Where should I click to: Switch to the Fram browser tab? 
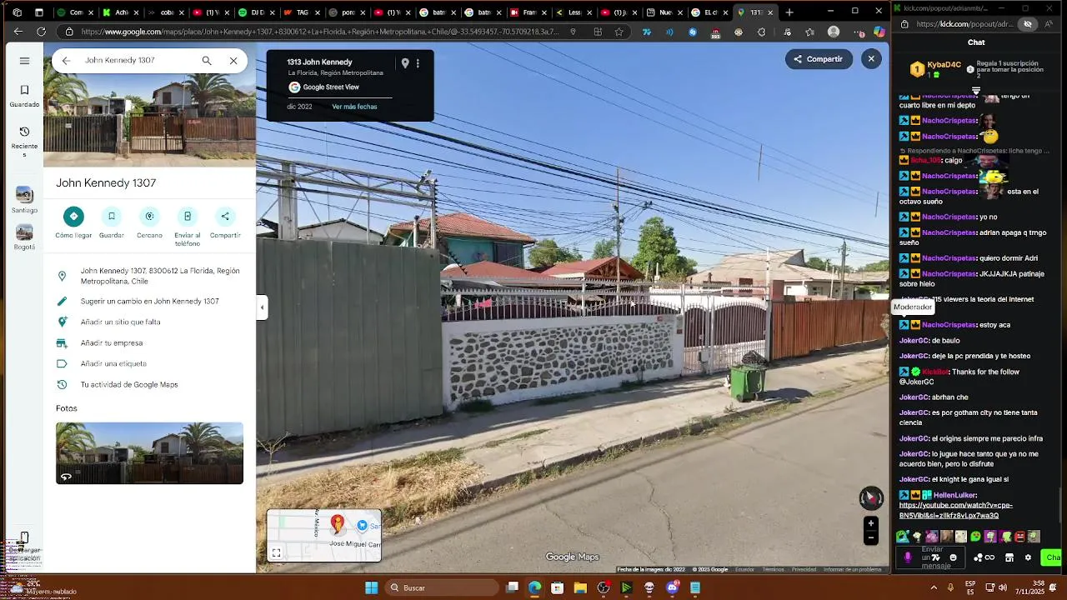tap(528, 12)
